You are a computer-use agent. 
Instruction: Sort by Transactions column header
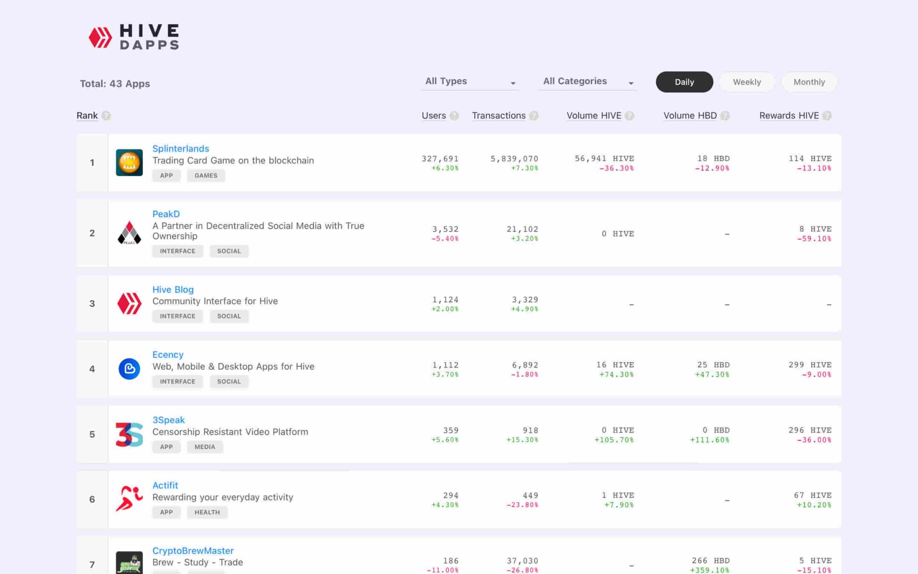(498, 116)
